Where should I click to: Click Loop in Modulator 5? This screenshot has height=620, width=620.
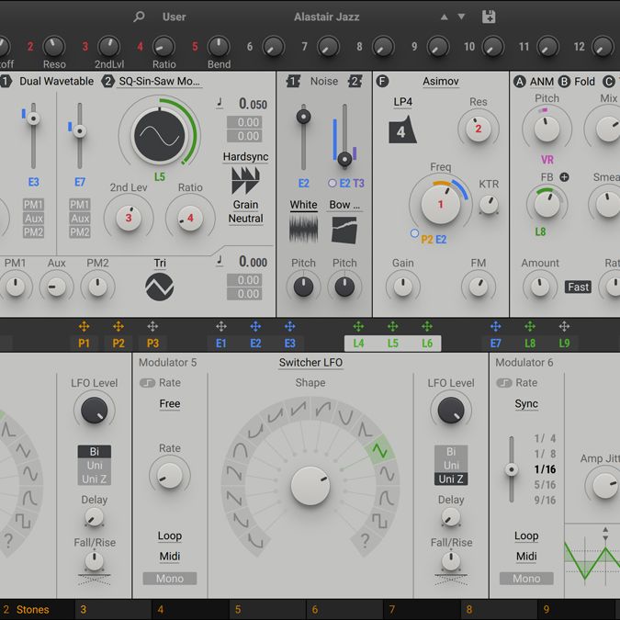point(170,535)
